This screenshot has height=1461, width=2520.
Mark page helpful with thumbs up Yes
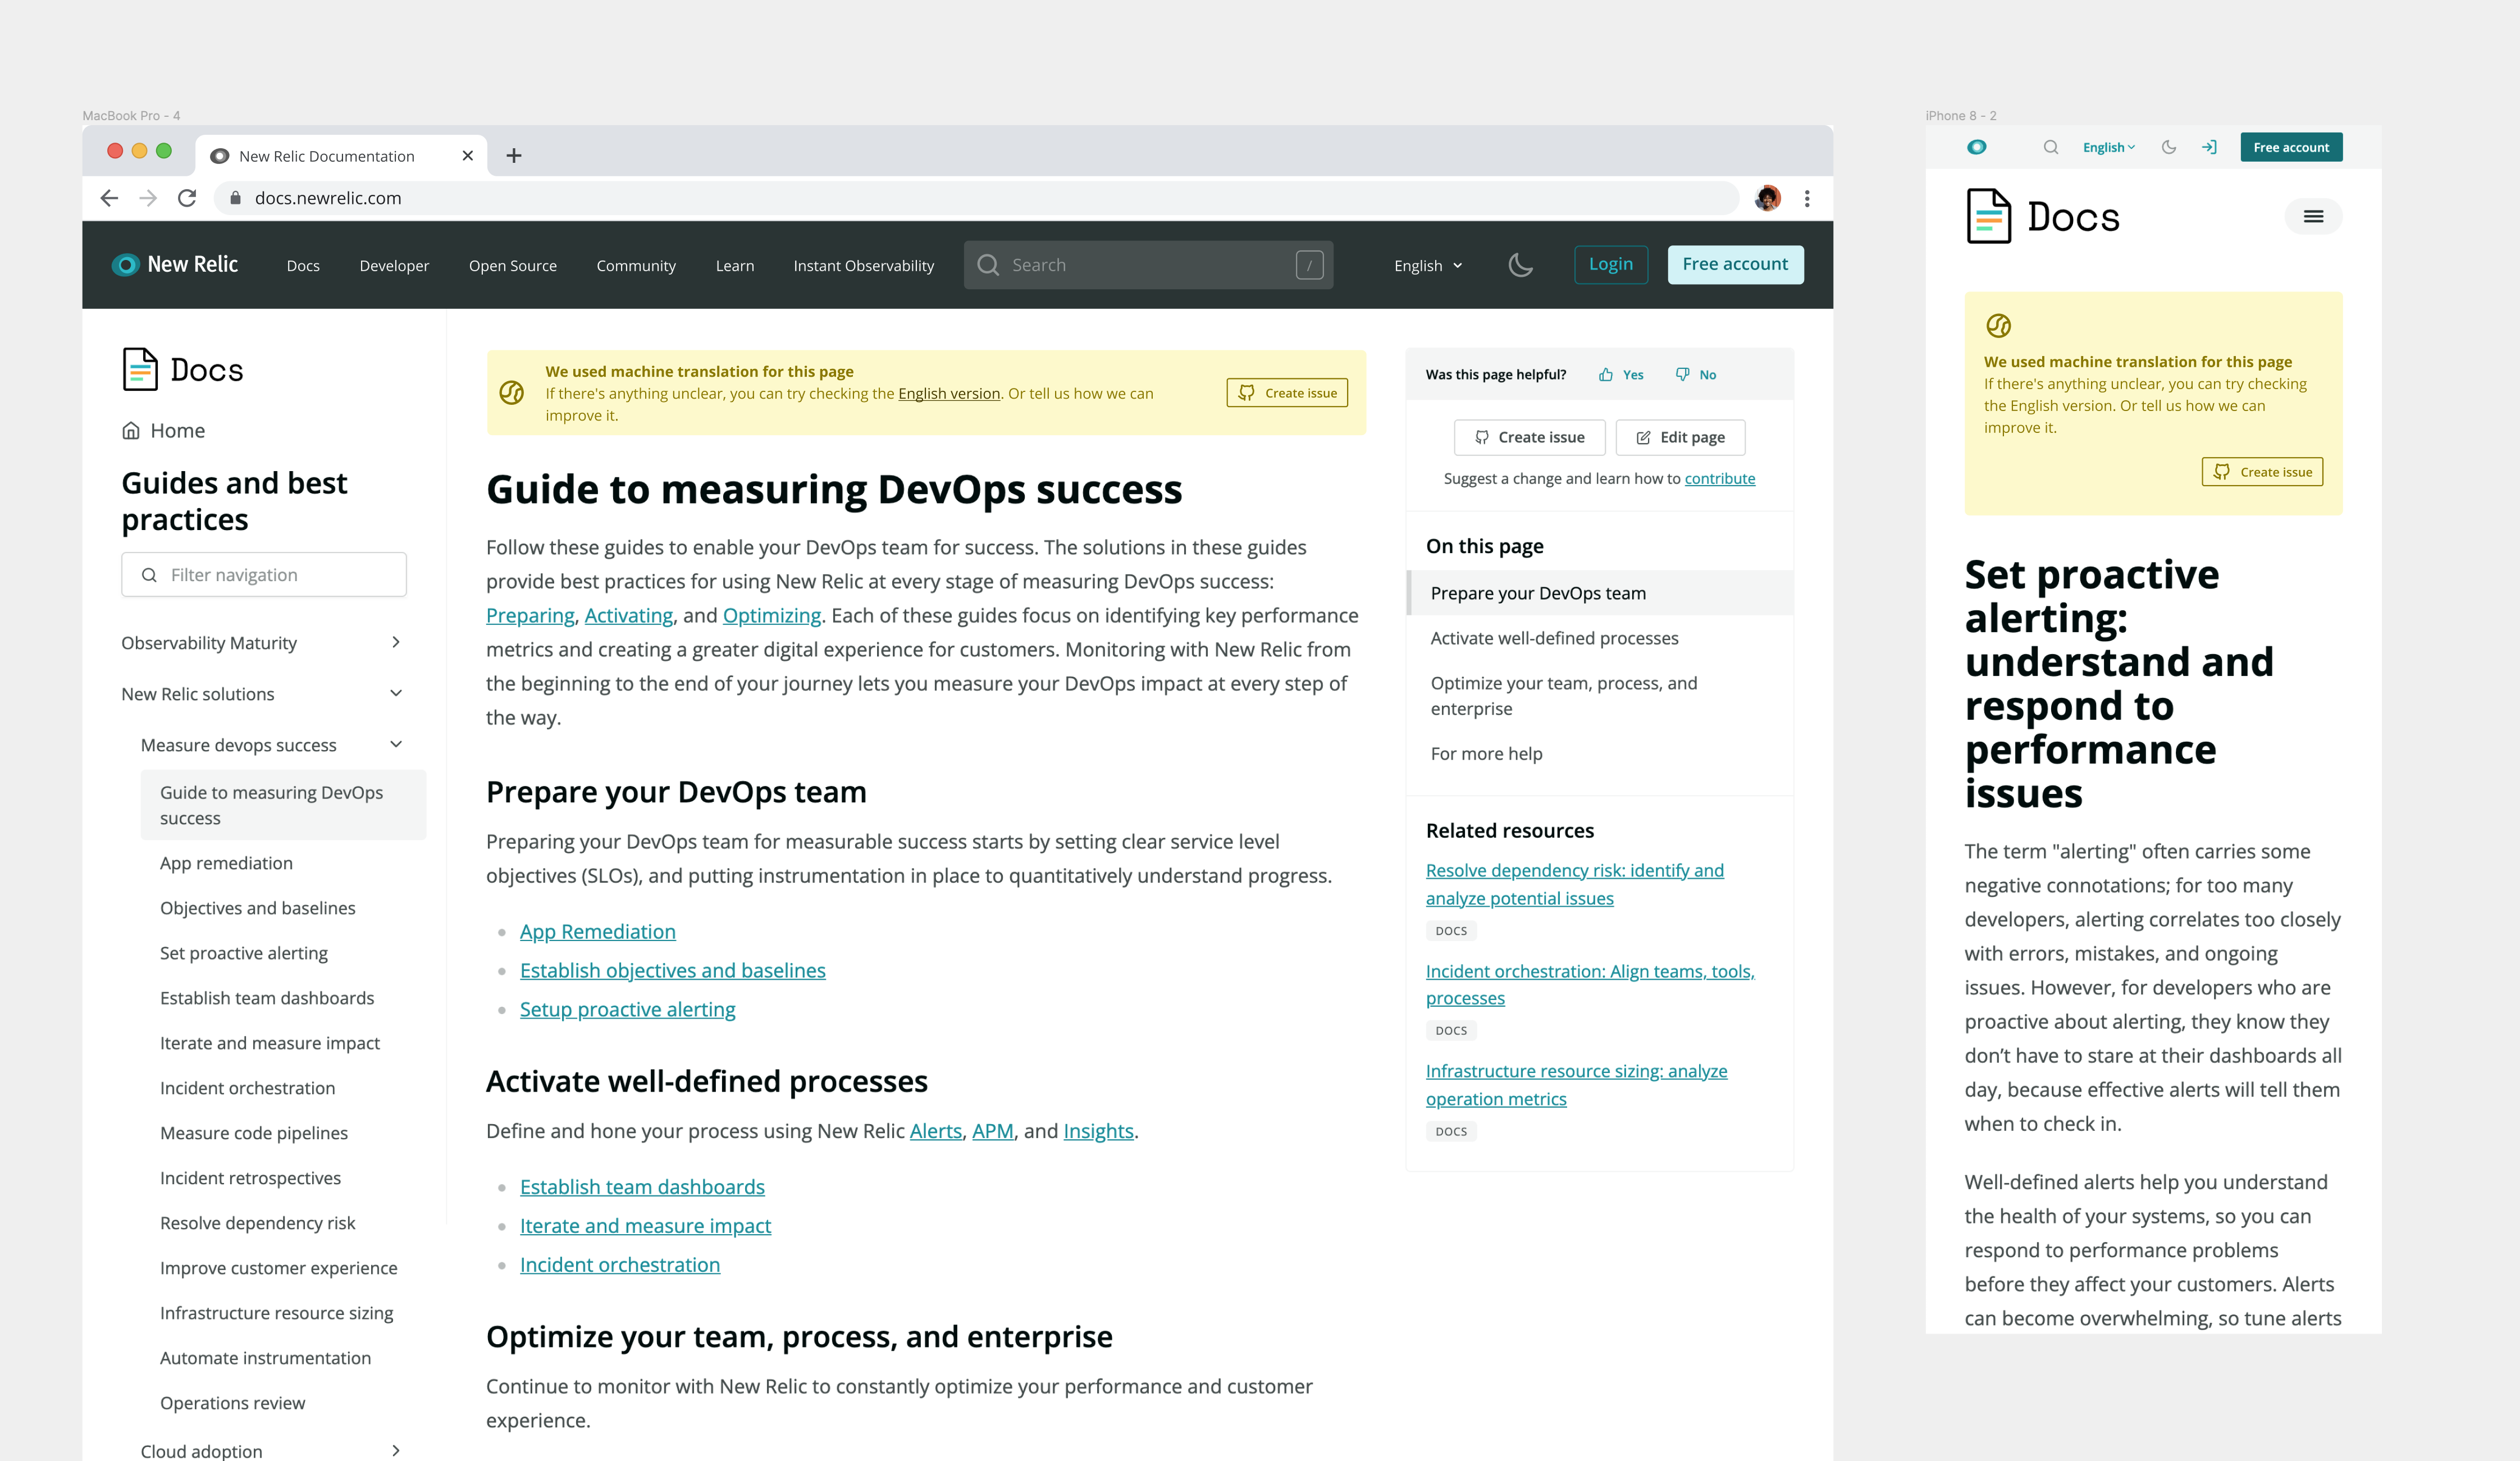(x=1619, y=374)
